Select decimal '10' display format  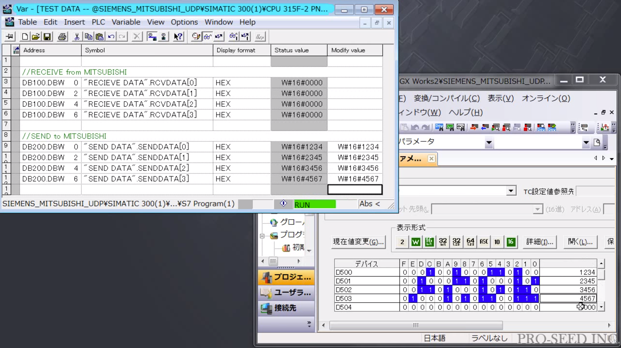coord(497,242)
